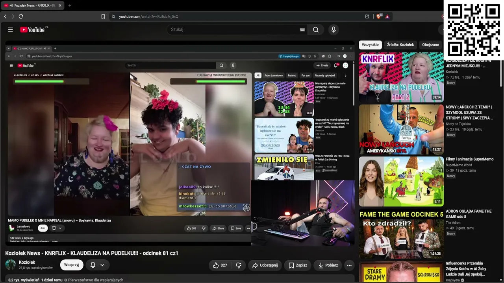Open more actions three-dot menu
This screenshot has height=283, width=504.
[349, 265]
